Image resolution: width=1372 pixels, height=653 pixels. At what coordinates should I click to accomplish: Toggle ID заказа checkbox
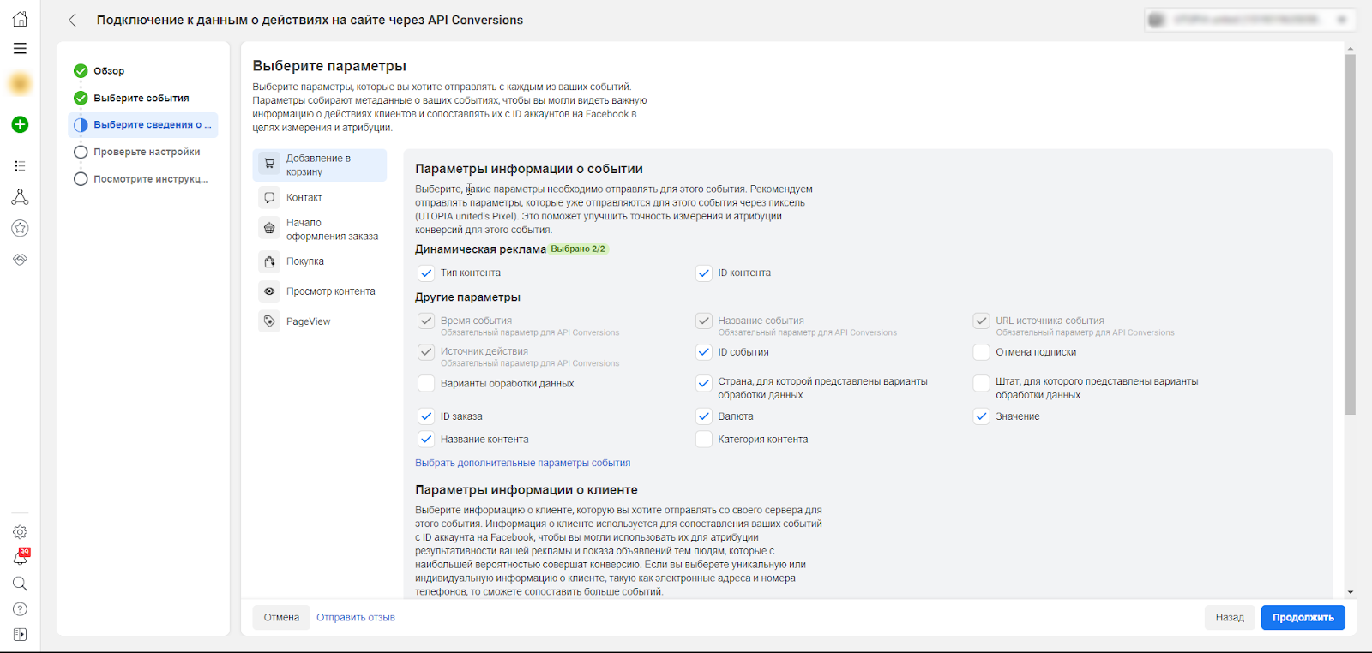[426, 416]
